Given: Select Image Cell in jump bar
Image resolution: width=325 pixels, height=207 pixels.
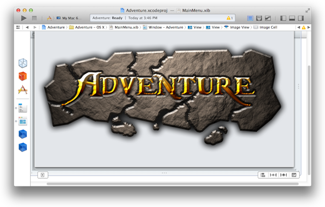Looking at the screenshot, I should [265, 27].
